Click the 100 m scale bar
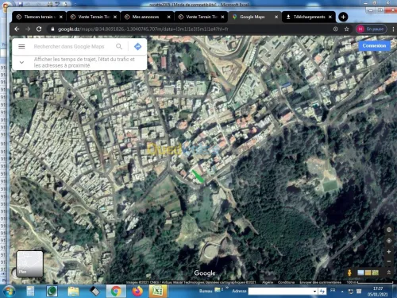 tap(369, 282)
